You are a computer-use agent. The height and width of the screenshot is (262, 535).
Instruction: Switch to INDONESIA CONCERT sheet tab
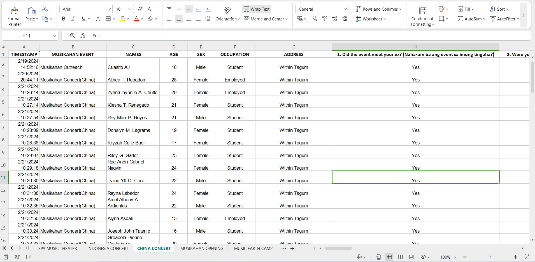108,248
